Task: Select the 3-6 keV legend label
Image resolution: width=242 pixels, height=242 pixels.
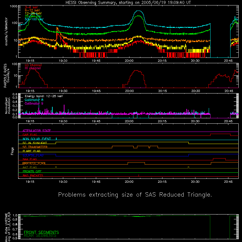Action: coord(31,7)
